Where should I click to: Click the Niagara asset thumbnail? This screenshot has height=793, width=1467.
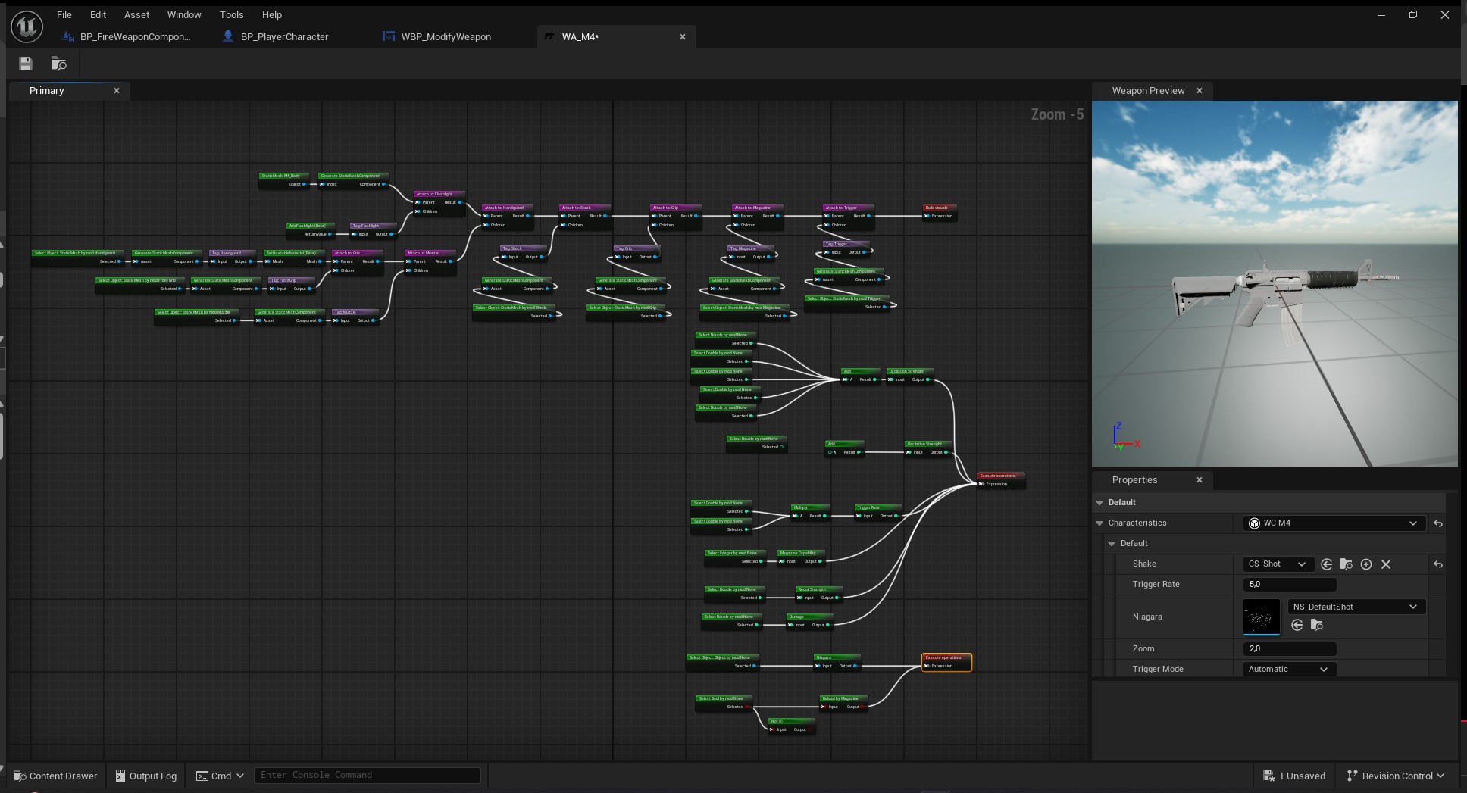point(1262,617)
